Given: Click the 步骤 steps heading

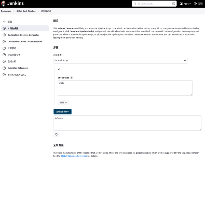Looking at the screenshot, I should click(x=56, y=47).
